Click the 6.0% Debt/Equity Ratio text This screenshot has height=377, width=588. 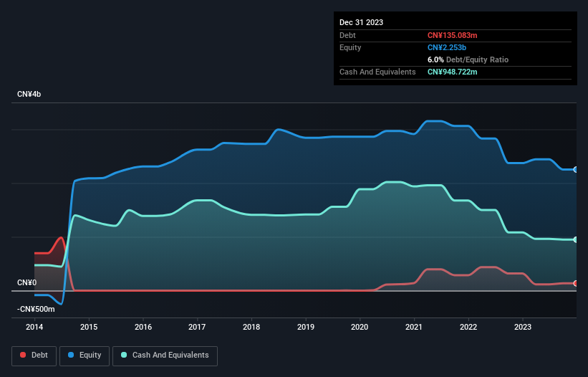click(468, 59)
